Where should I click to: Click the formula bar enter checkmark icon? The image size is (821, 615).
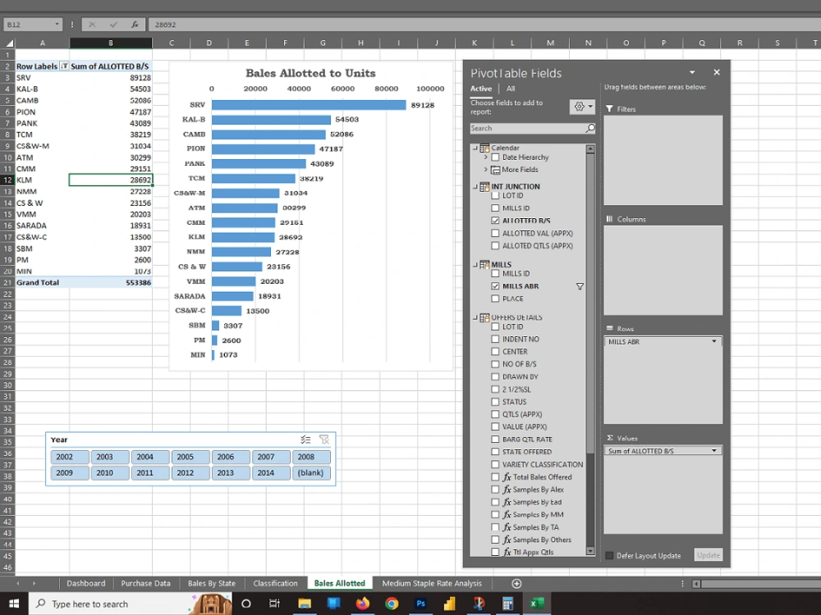click(x=113, y=25)
